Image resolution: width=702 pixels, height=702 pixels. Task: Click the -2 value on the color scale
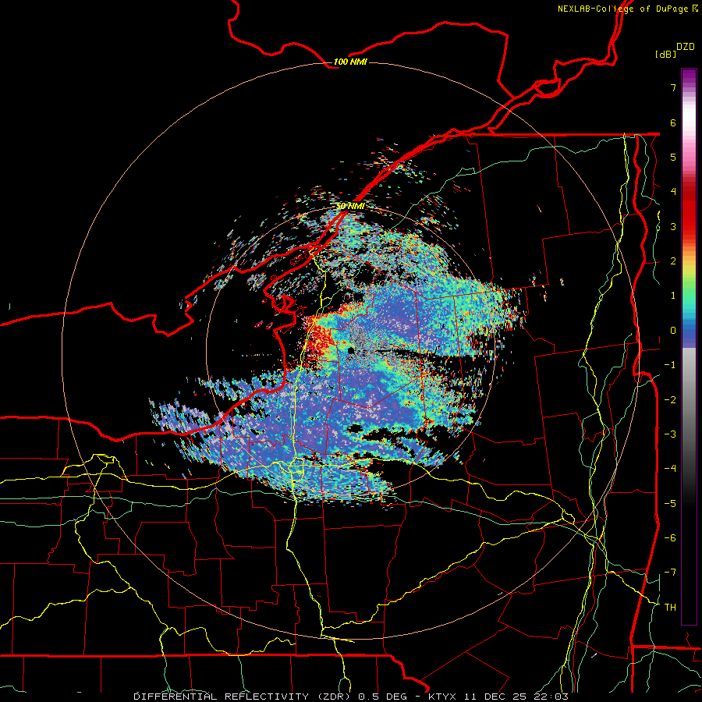tap(670, 400)
